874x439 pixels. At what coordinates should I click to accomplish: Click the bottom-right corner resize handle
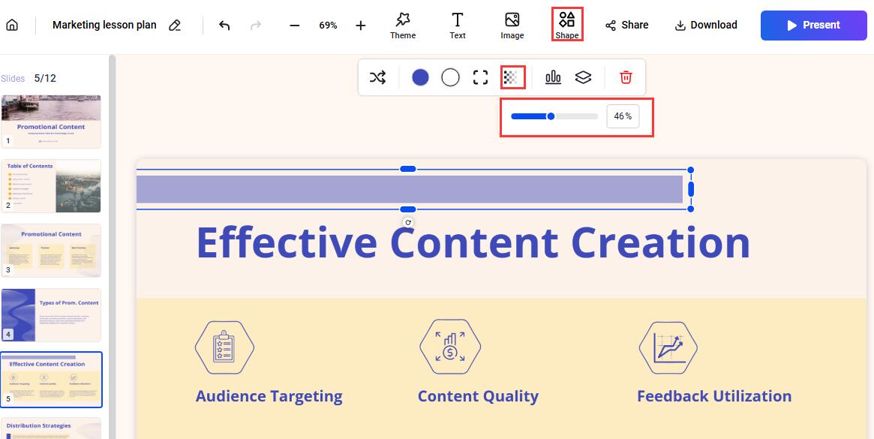(x=691, y=209)
